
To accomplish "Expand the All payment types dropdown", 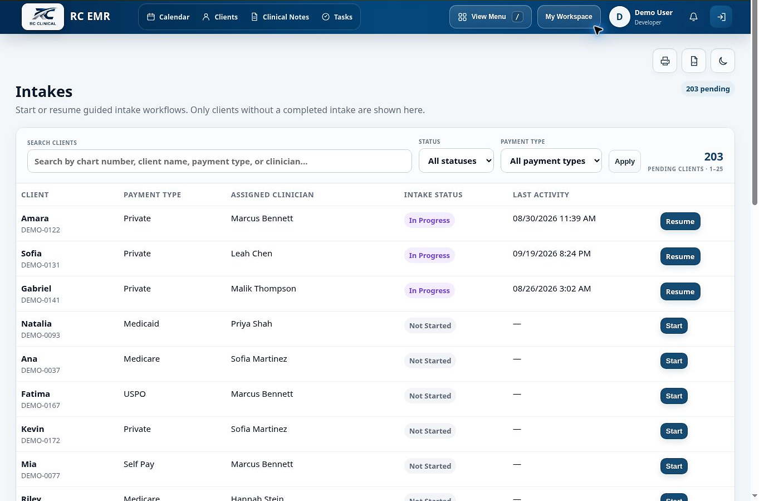I will click(551, 160).
